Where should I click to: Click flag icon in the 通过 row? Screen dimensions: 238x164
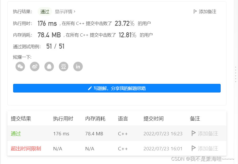194,133
